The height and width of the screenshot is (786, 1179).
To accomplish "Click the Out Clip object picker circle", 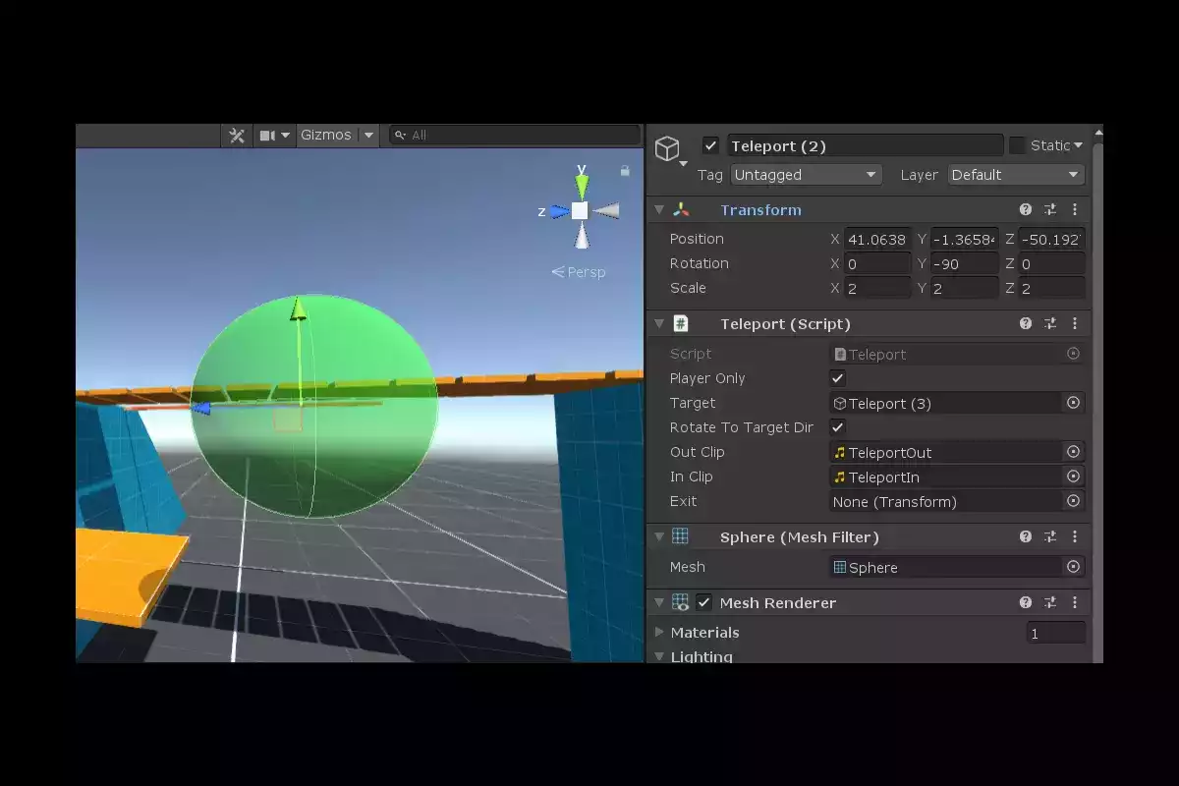I will [x=1073, y=452].
